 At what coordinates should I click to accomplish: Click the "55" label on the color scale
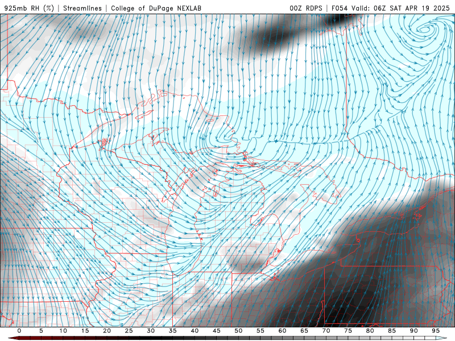coord(260,331)
